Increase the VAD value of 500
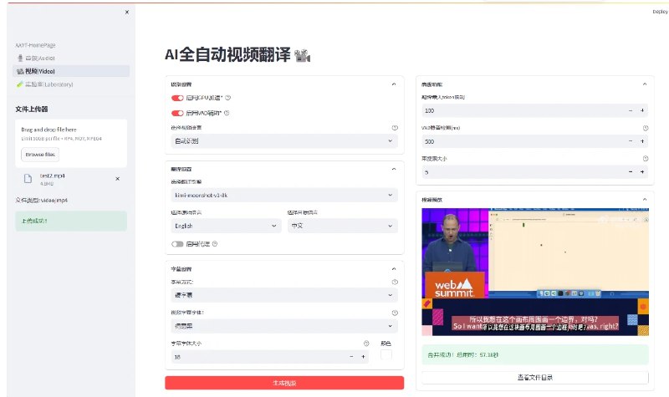Image resolution: width=669 pixels, height=397 pixels. 642,141
